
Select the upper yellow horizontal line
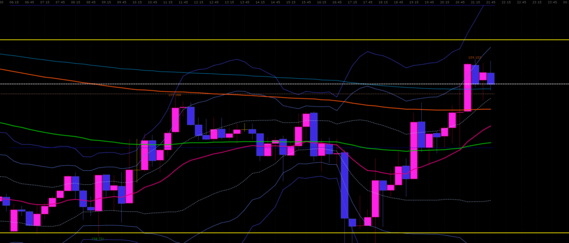[x=278, y=40]
